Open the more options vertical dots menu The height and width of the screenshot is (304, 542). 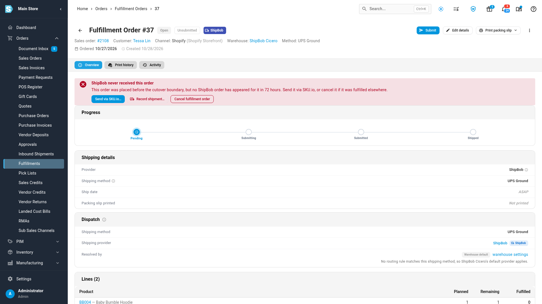530,30
